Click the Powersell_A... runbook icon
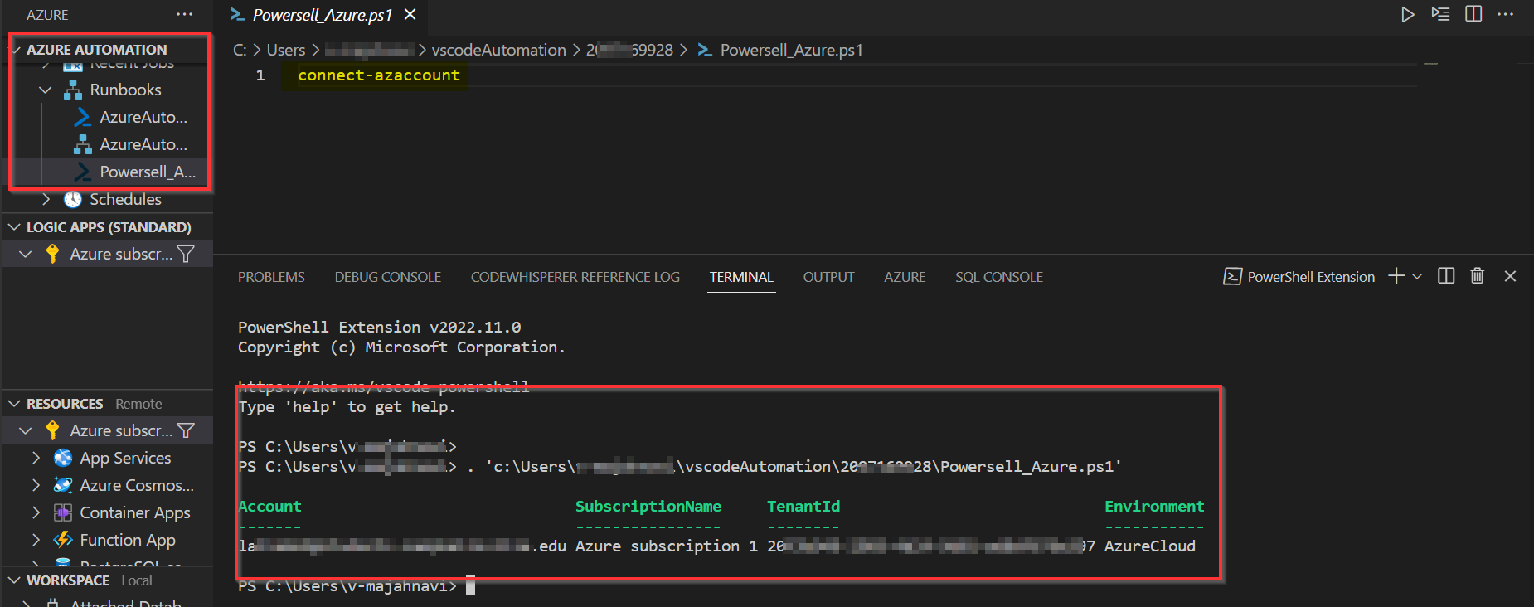 tap(83, 172)
